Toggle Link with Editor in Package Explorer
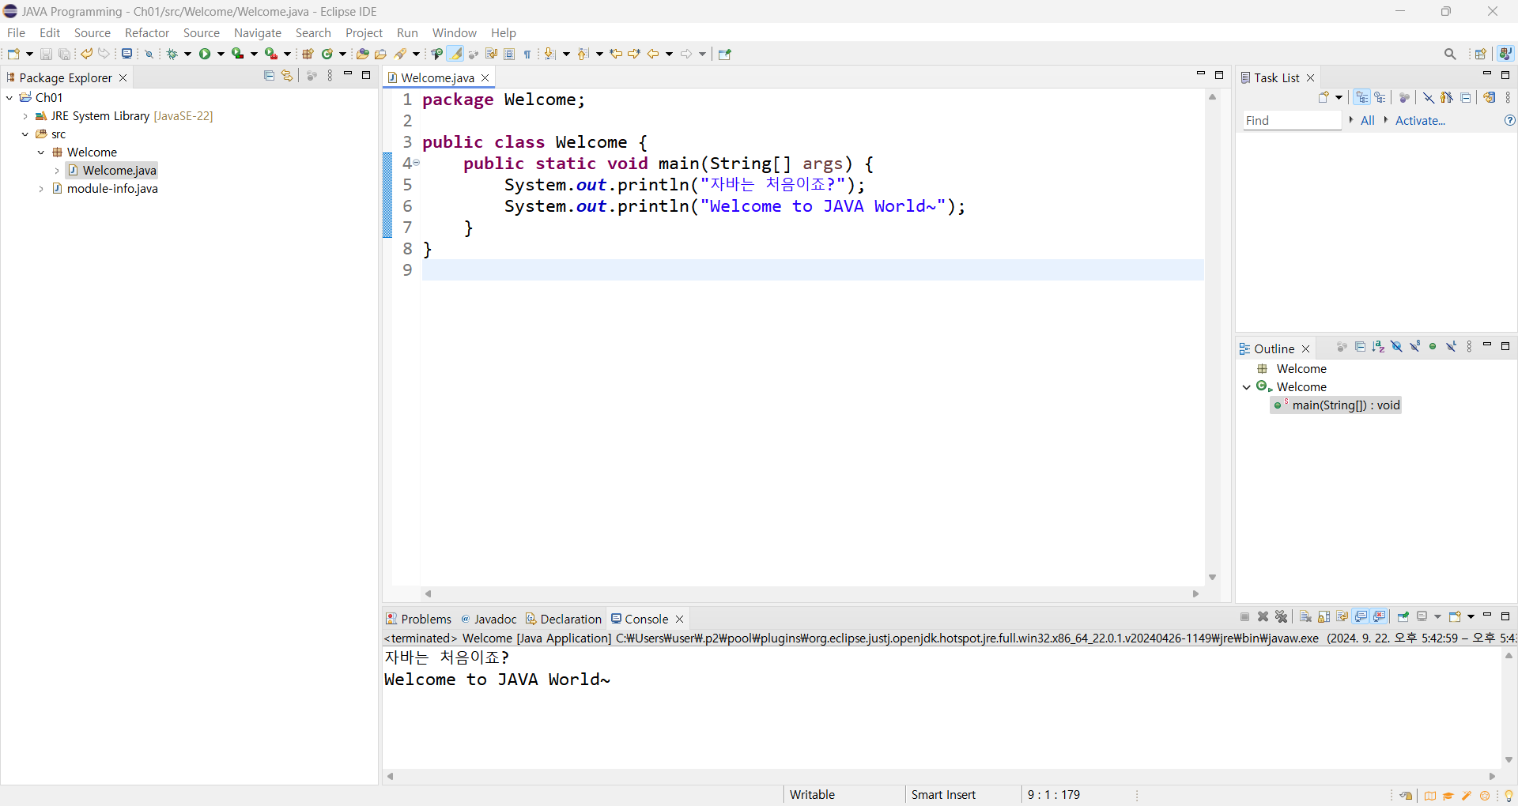Screen dimensions: 1518x806 (x=287, y=76)
